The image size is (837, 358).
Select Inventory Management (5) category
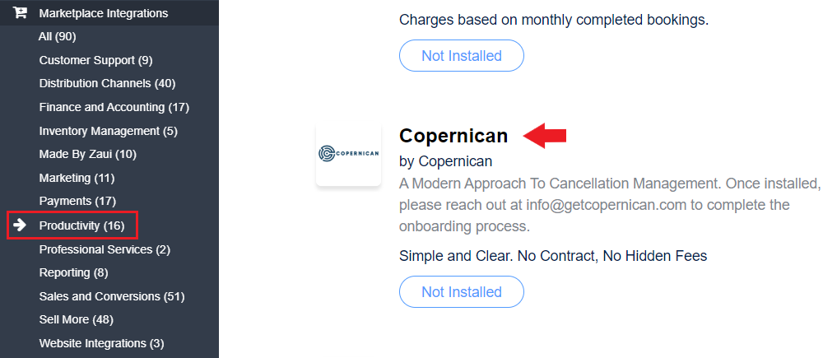click(109, 131)
